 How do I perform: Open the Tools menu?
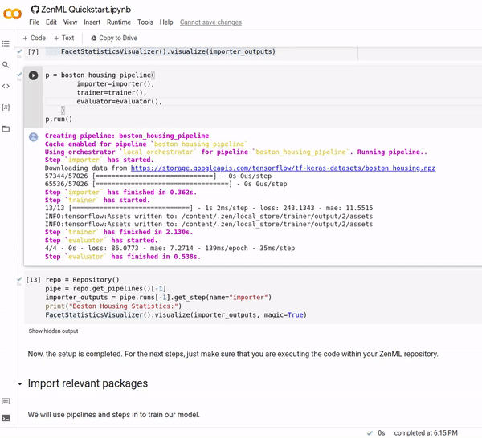pos(145,22)
